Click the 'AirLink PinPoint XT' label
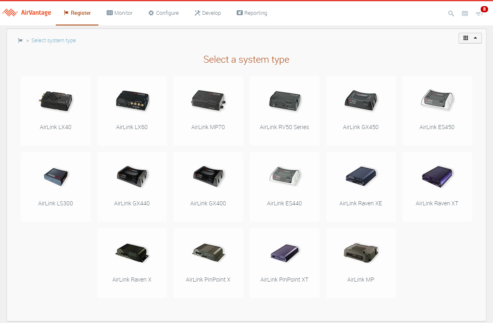This screenshot has width=493, height=323. click(x=285, y=280)
